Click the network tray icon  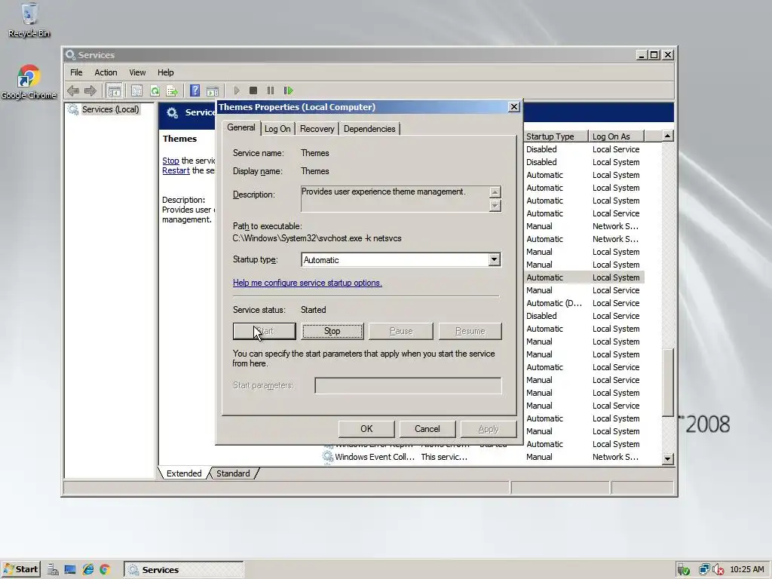[704, 570]
